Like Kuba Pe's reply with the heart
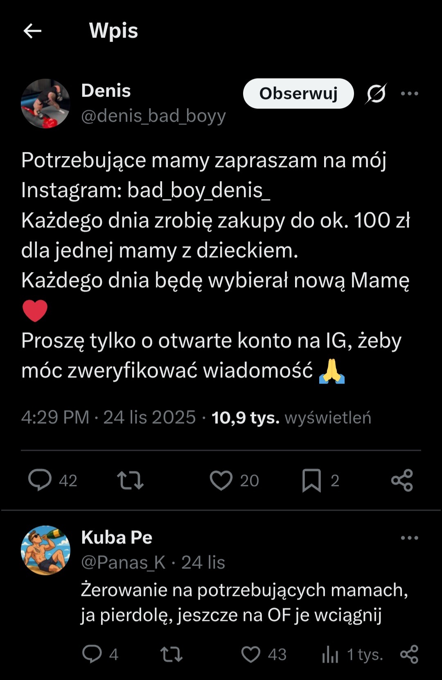The image size is (442, 680). pyautogui.click(x=250, y=654)
